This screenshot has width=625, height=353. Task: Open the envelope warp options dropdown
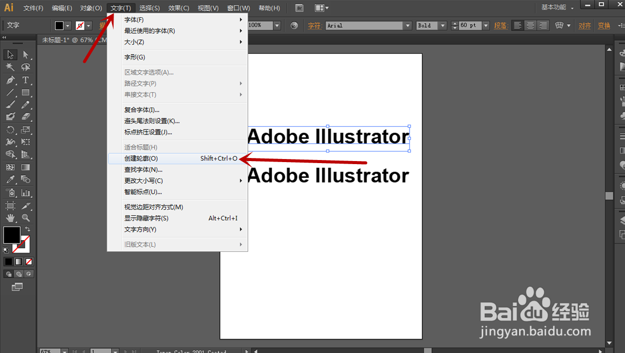[x=569, y=25]
